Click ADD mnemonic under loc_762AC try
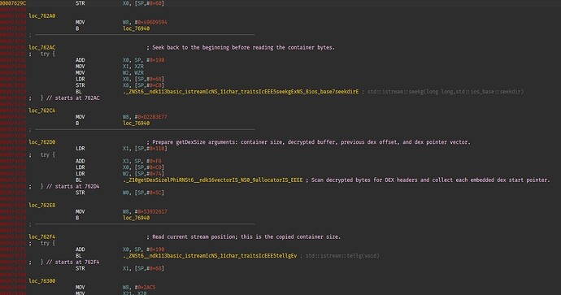The image size is (561, 295). 80,60
